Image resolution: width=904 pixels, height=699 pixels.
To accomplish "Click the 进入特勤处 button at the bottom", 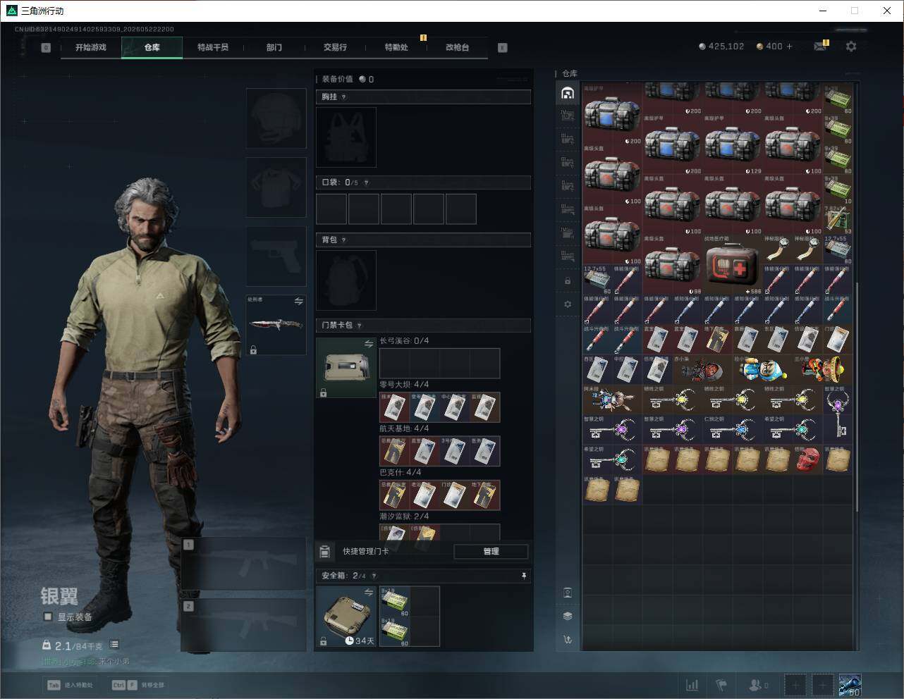I will (70, 685).
